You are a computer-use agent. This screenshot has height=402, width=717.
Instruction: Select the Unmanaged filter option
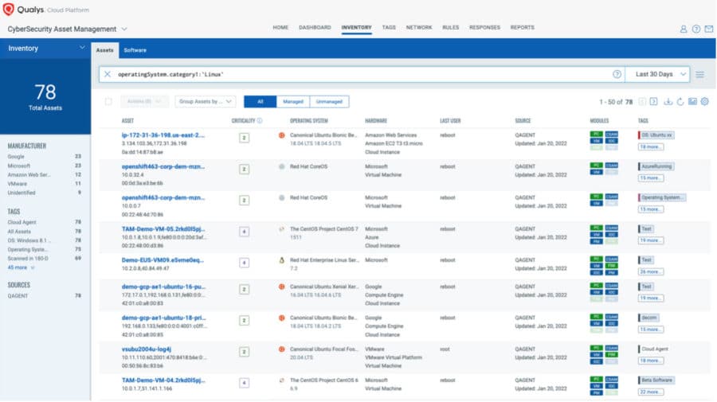328,102
